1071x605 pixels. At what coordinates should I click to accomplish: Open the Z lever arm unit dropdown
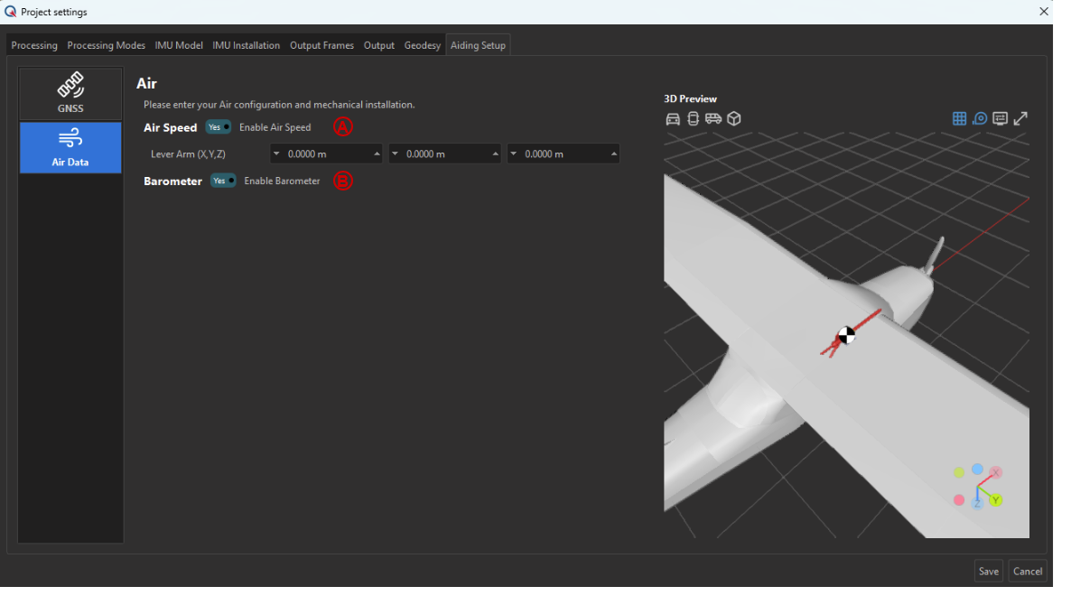tap(513, 154)
